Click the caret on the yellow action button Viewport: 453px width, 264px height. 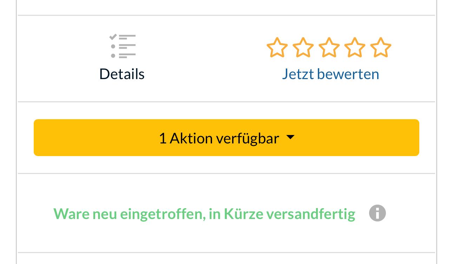pos(290,137)
